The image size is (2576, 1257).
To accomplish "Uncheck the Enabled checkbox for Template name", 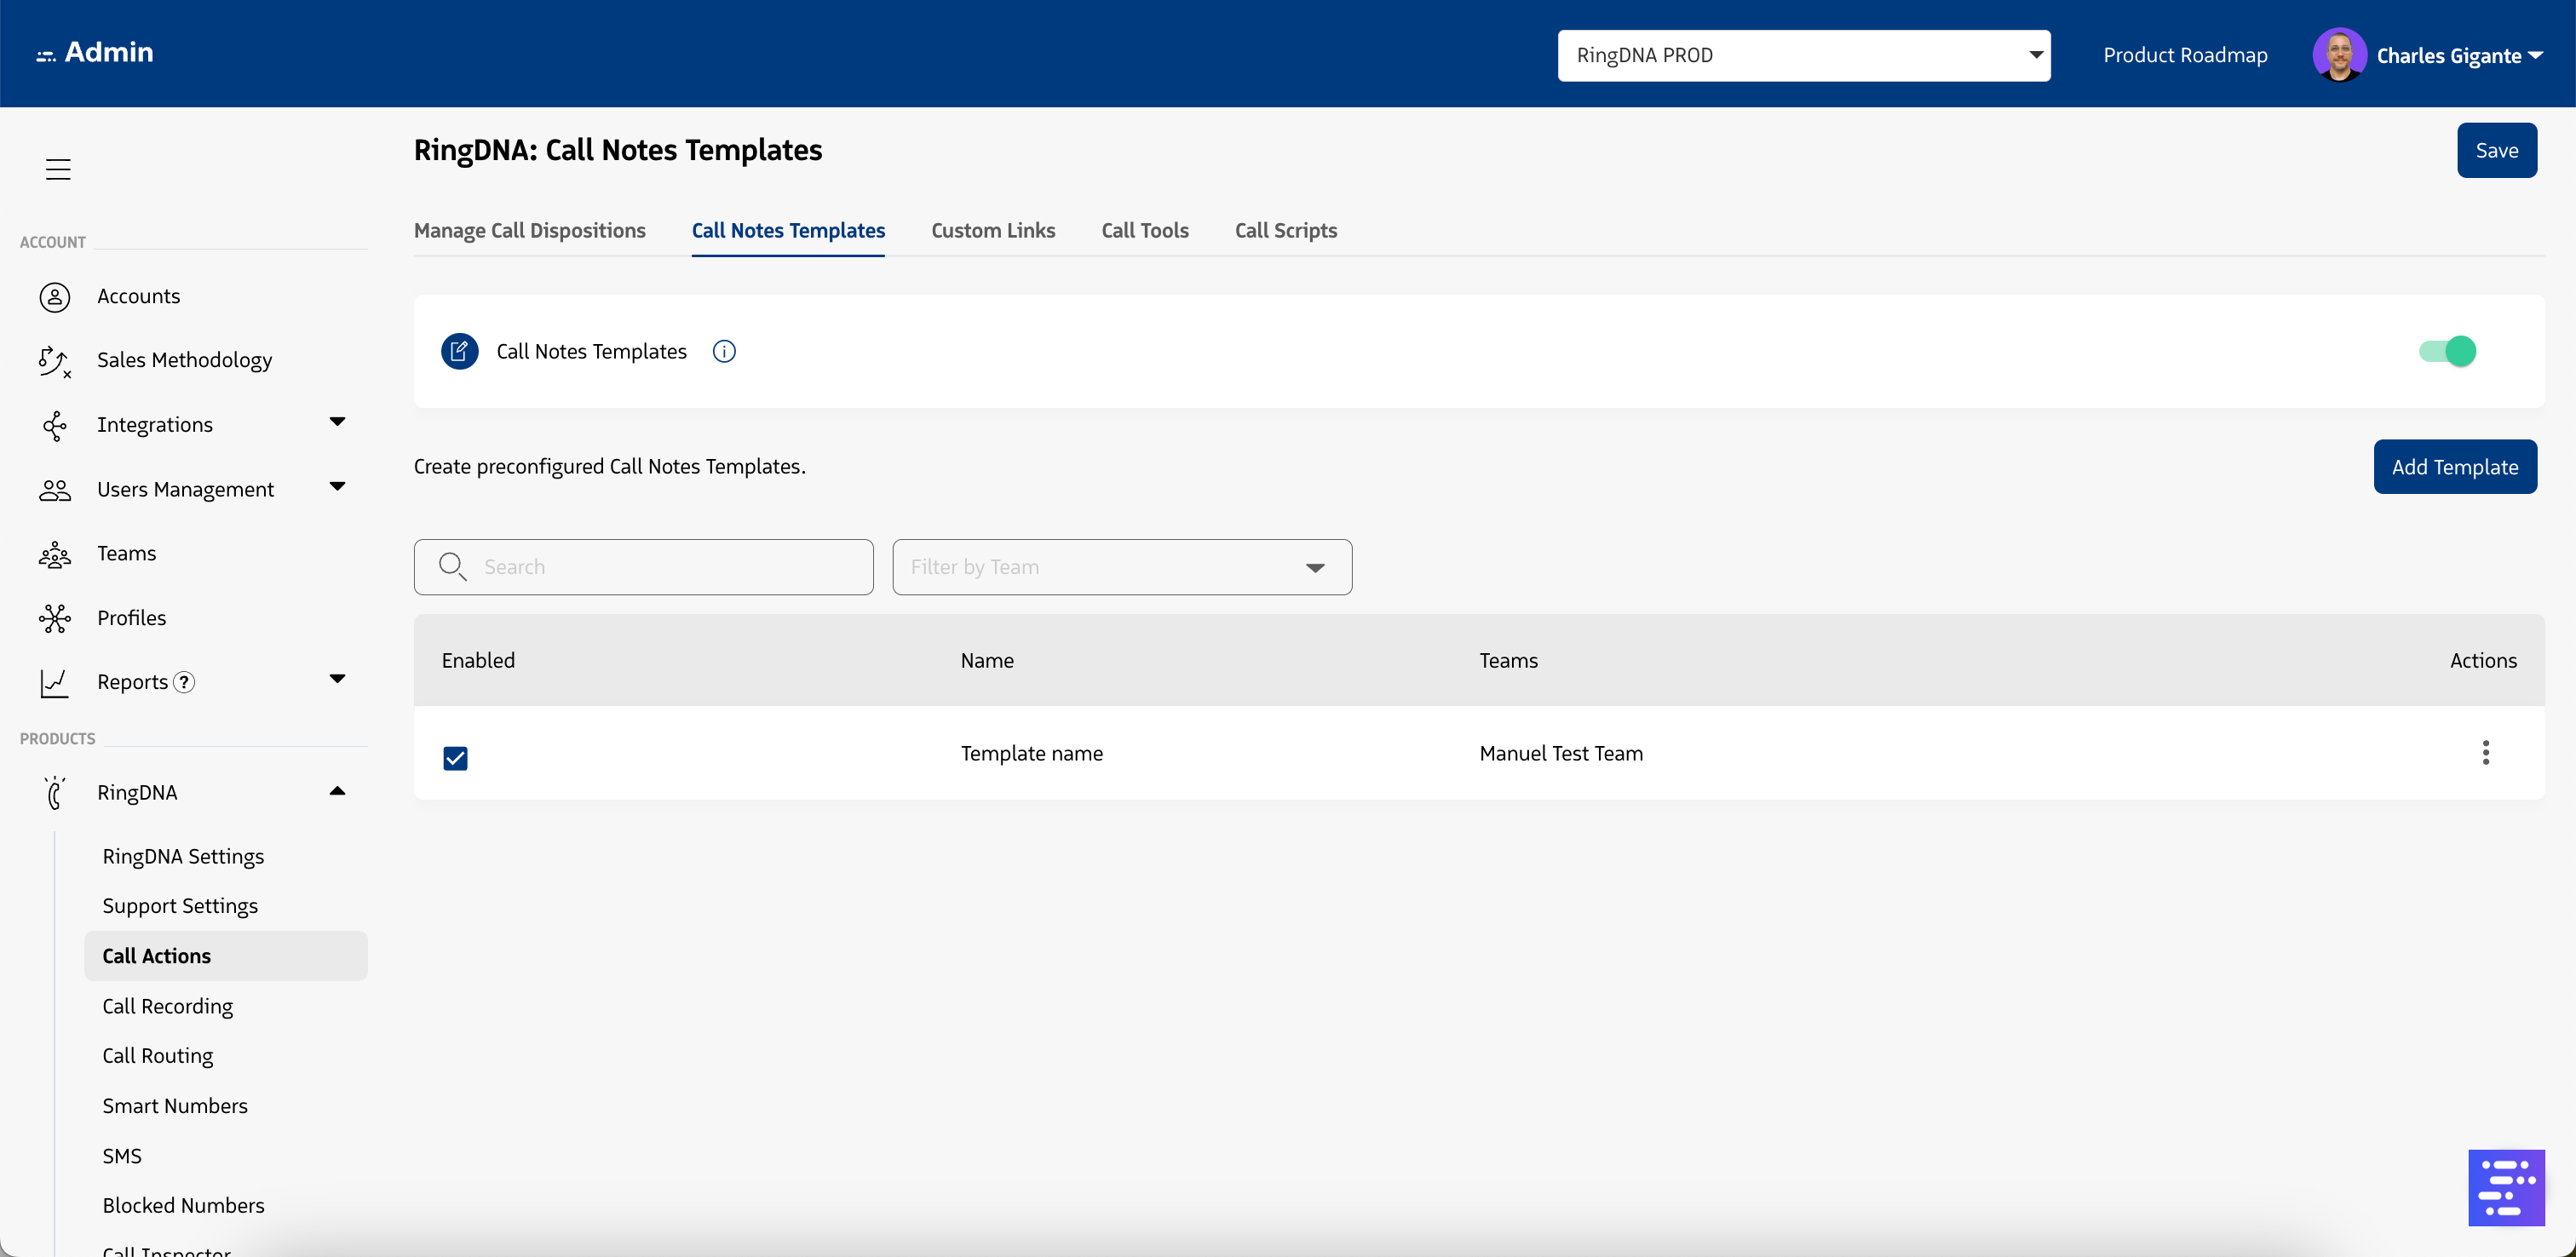I will click(455, 758).
